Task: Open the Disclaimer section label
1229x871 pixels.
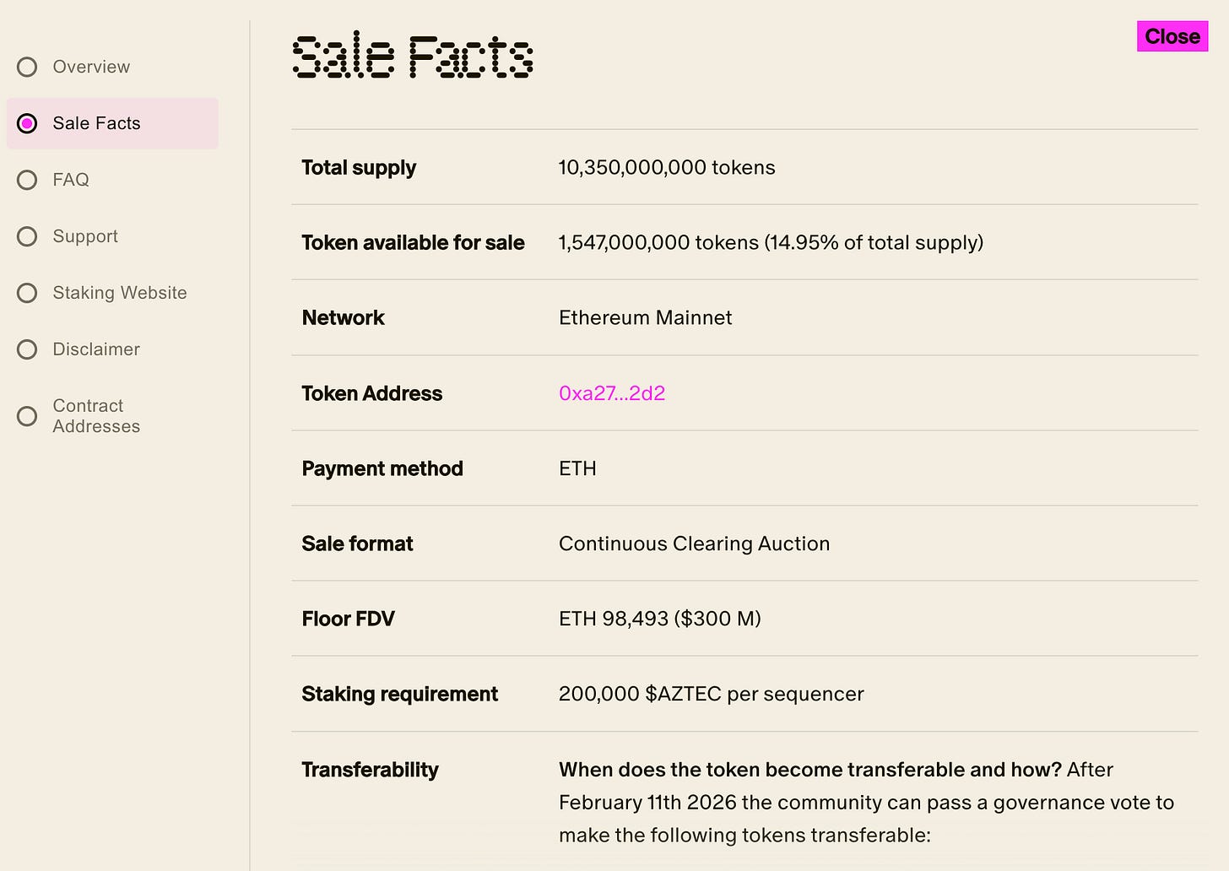Action: (x=96, y=349)
